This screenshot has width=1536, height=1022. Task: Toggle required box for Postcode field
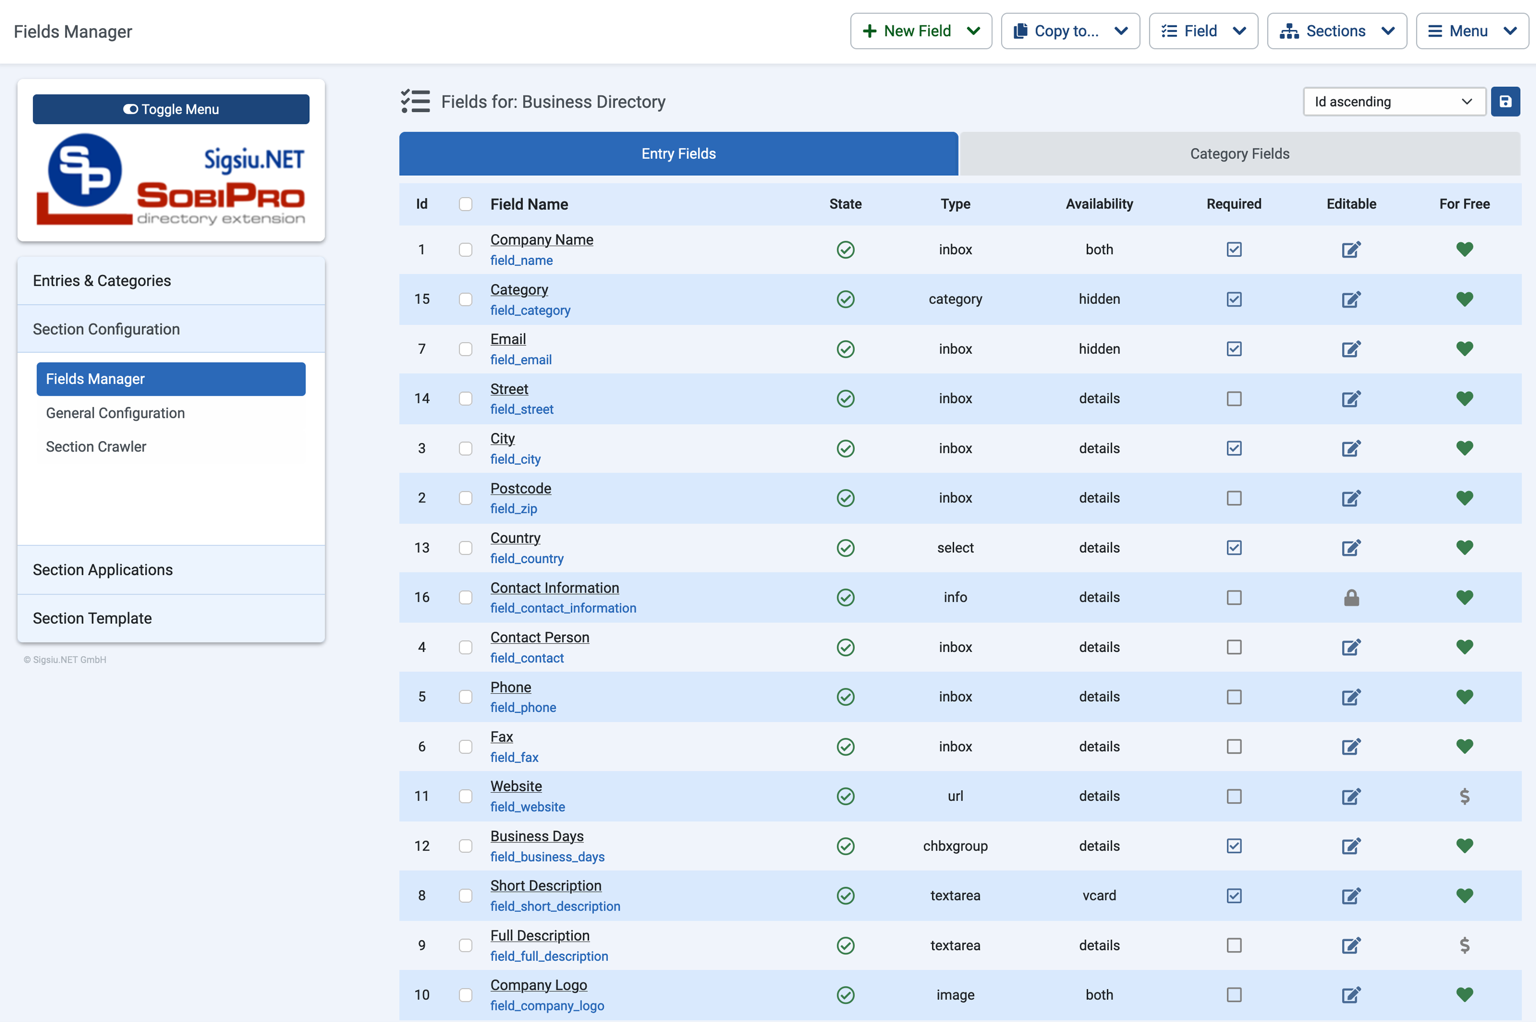[1234, 498]
